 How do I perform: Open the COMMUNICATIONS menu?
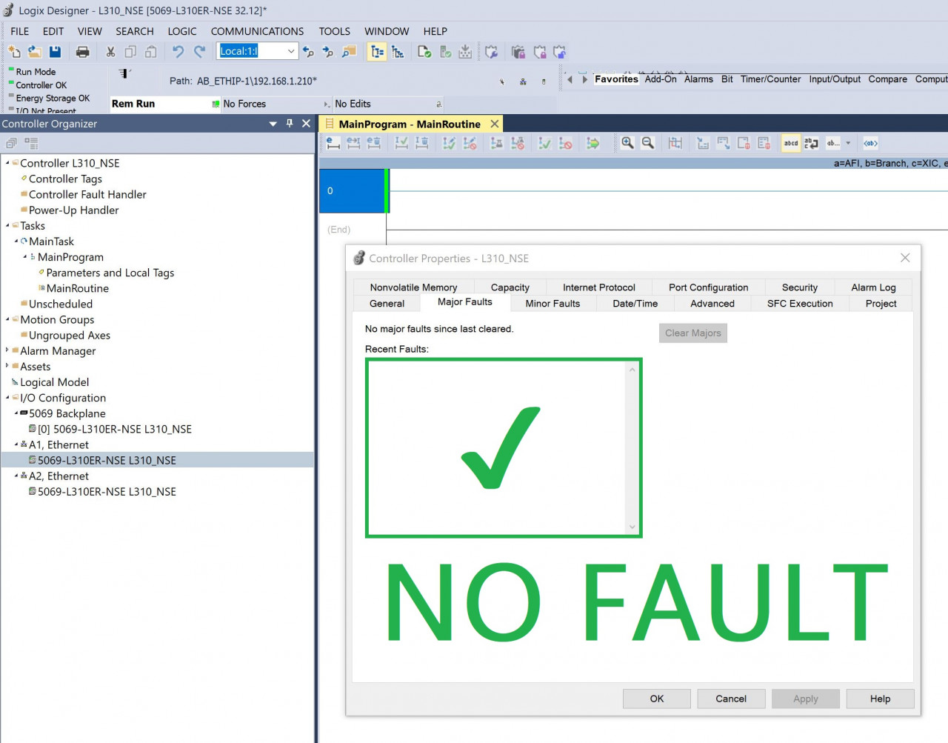[257, 31]
